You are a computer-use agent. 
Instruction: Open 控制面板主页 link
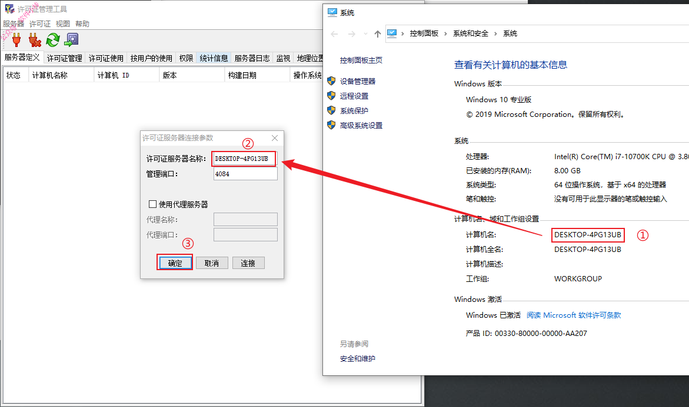coord(361,60)
